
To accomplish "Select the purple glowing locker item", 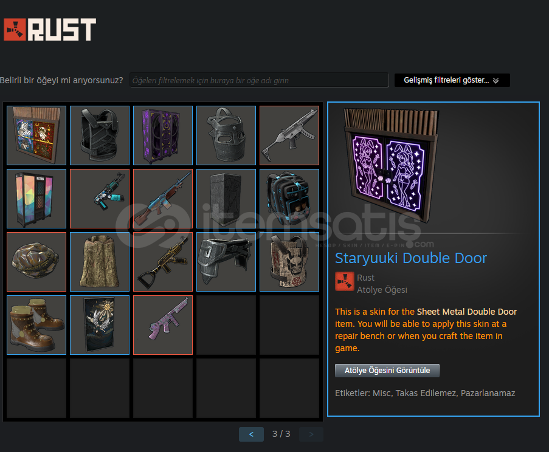I will click(163, 135).
